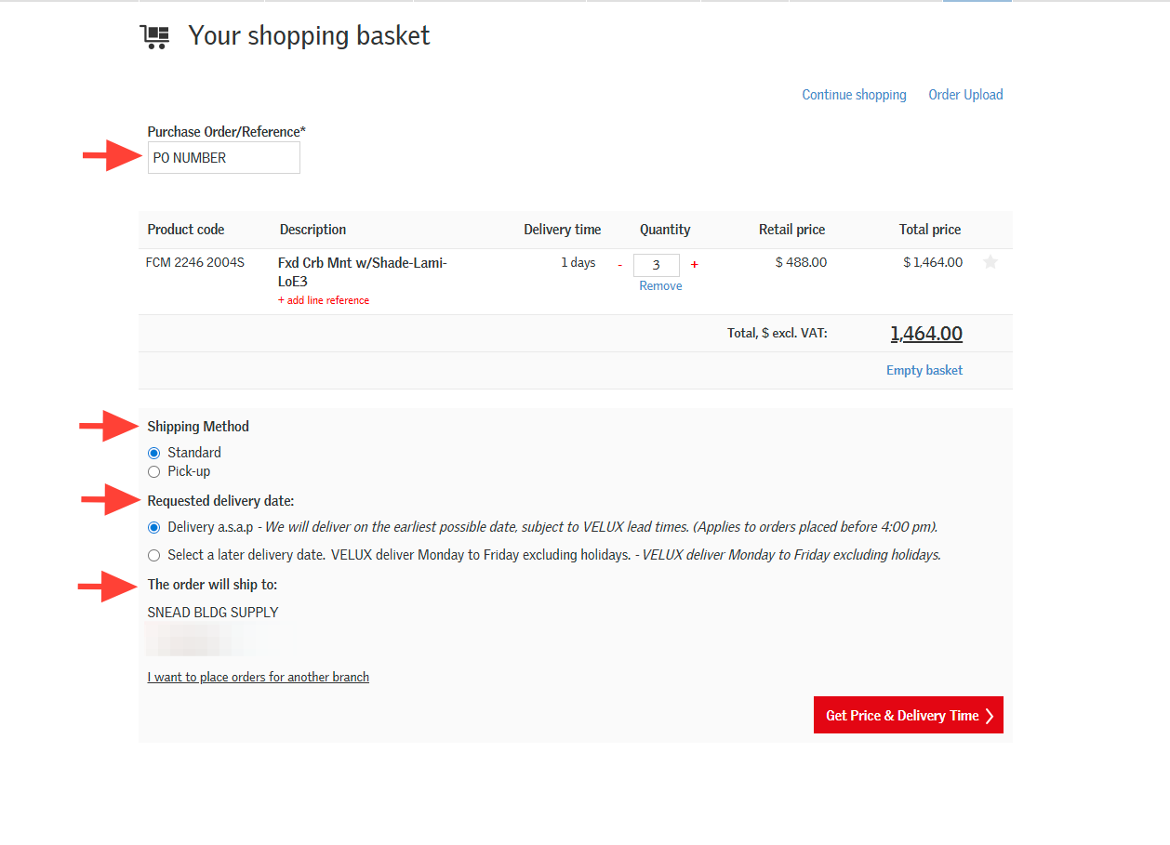Choose Select a later delivery date
Image resolution: width=1170 pixels, height=845 pixels.
tap(154, 555)
